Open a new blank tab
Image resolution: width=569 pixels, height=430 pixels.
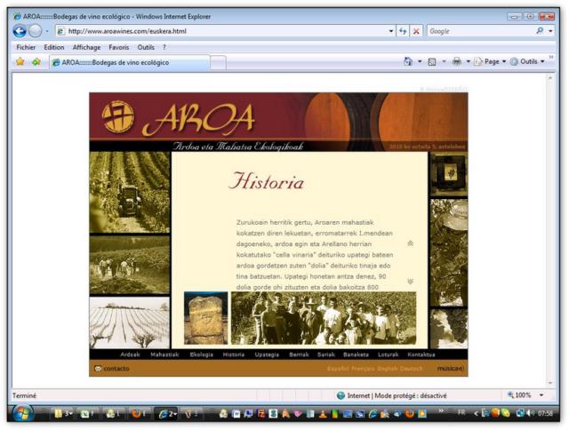pyautogui.click(x=218, y=62)
